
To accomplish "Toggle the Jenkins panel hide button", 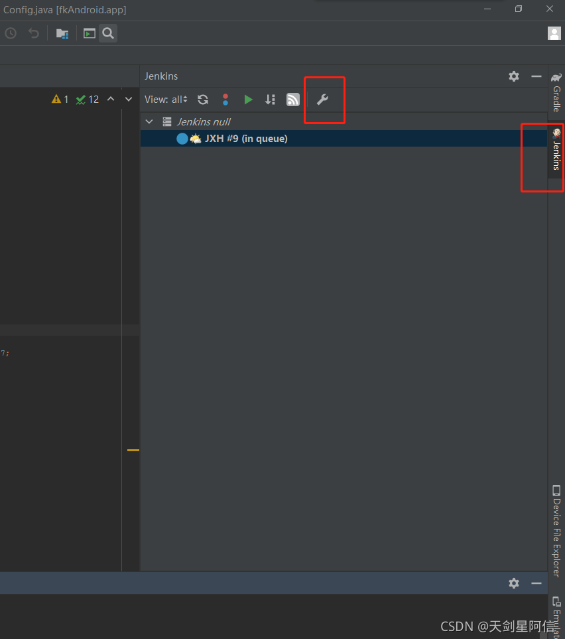I will 536,76.
